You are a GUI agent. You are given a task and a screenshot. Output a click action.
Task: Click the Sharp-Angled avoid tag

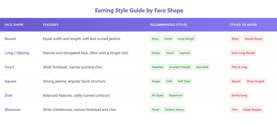[x=255, y=81]
